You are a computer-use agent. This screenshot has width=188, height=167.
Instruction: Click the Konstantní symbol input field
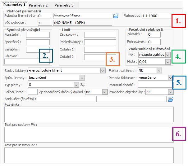(x=38, y=35)
